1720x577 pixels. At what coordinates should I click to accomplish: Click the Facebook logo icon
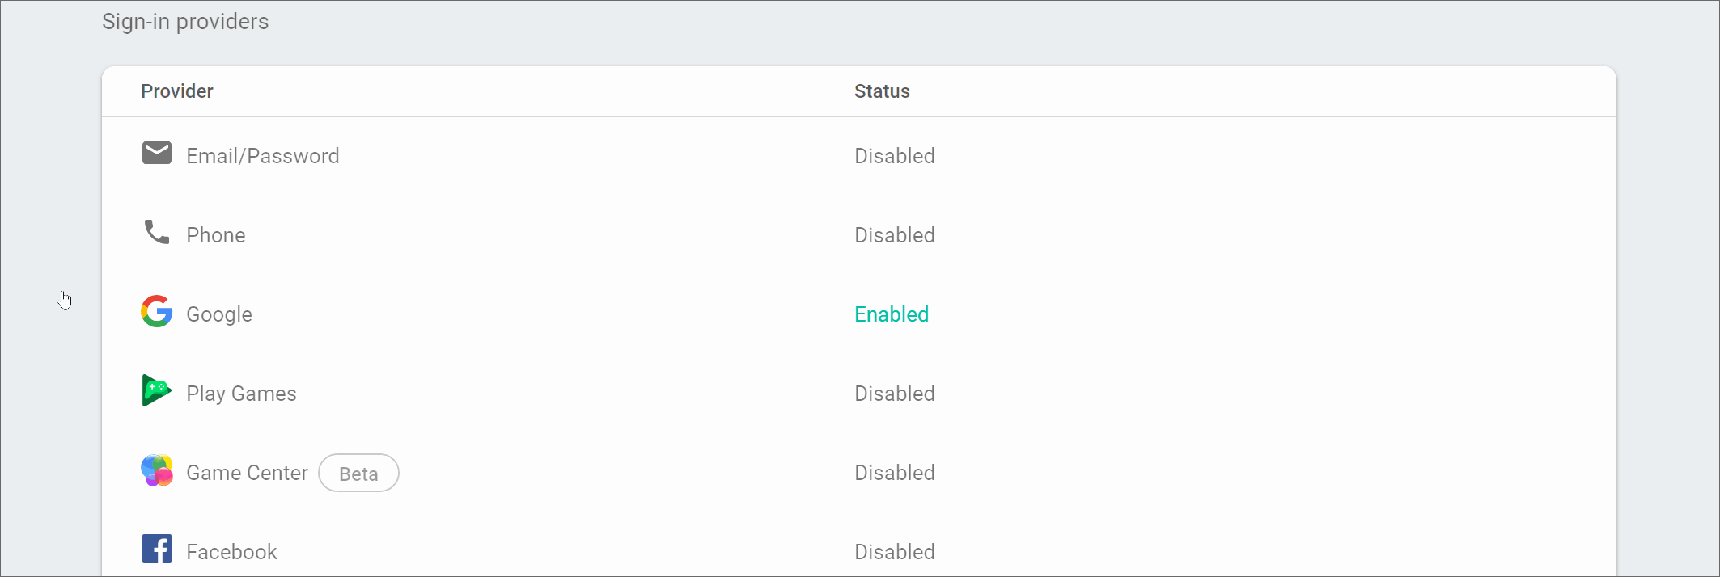[x=156, y=550]
